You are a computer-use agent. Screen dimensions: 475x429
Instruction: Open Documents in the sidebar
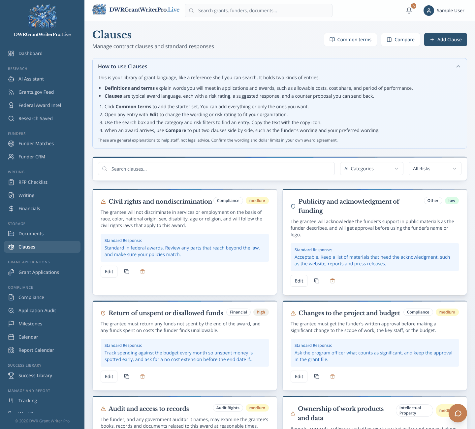(x=42, y=234)
